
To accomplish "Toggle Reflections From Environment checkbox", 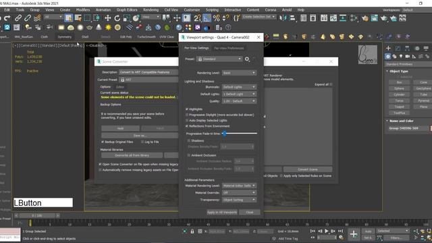I will (x=187, y=126).
